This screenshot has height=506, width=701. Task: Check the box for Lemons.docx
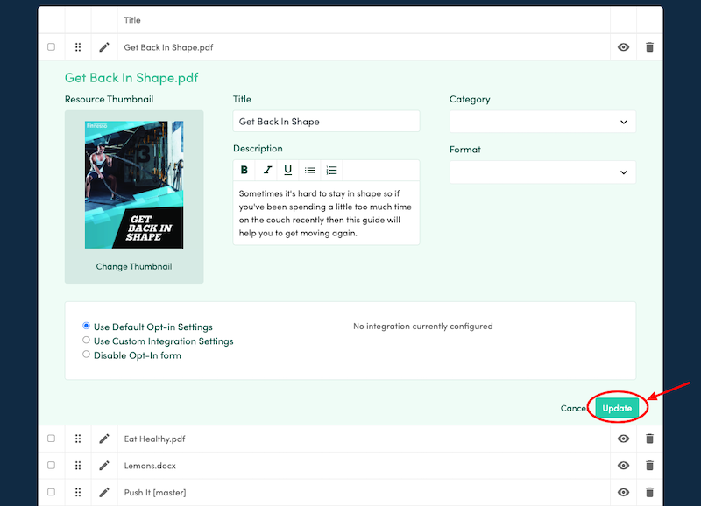[x=52, y=466]
